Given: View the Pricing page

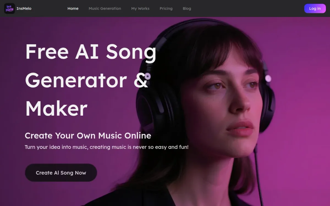Looking at the screenshot, I should 166,9.
